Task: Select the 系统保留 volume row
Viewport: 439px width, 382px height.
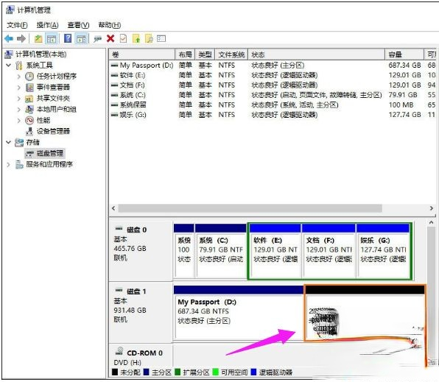Action: click(x=273, y=105)
